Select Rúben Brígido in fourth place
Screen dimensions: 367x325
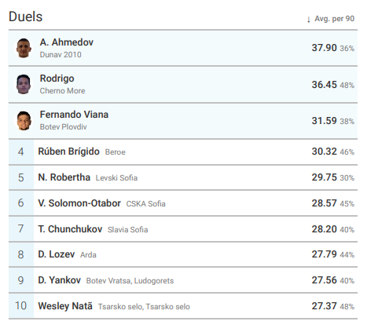[68, 152]
